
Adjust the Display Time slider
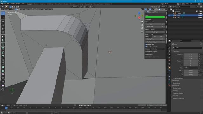coord(155,39)
